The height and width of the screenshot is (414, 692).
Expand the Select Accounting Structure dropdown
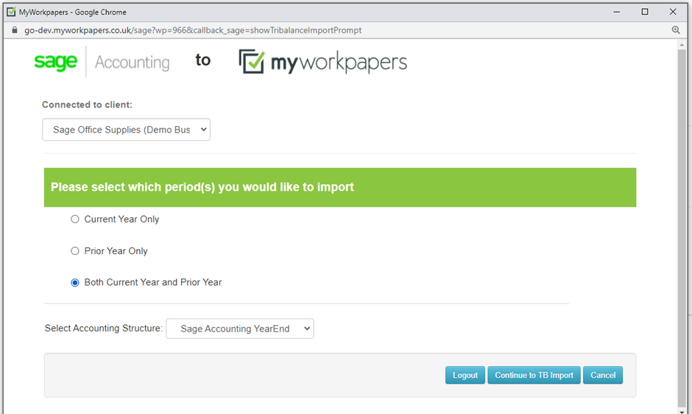coord(240,329)
